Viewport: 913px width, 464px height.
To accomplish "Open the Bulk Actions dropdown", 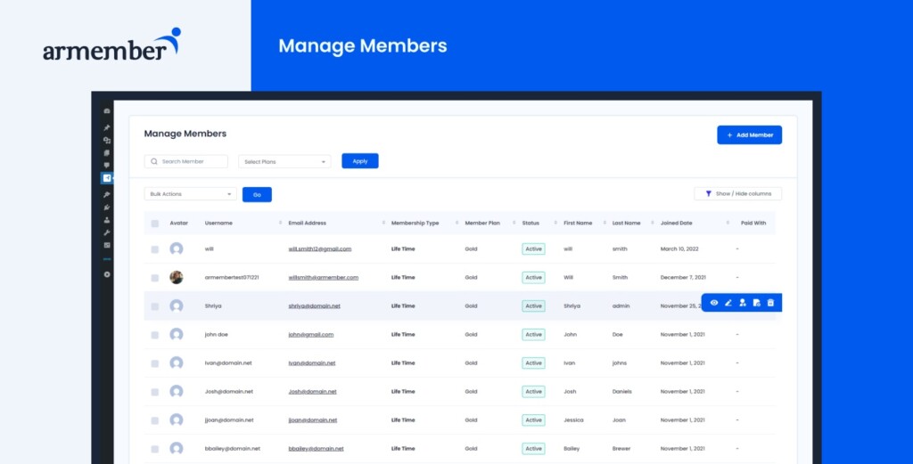I will (191, 193).
